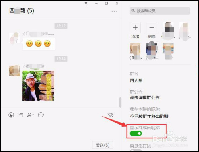Open the send file folder icon

(x=20, y=115)
